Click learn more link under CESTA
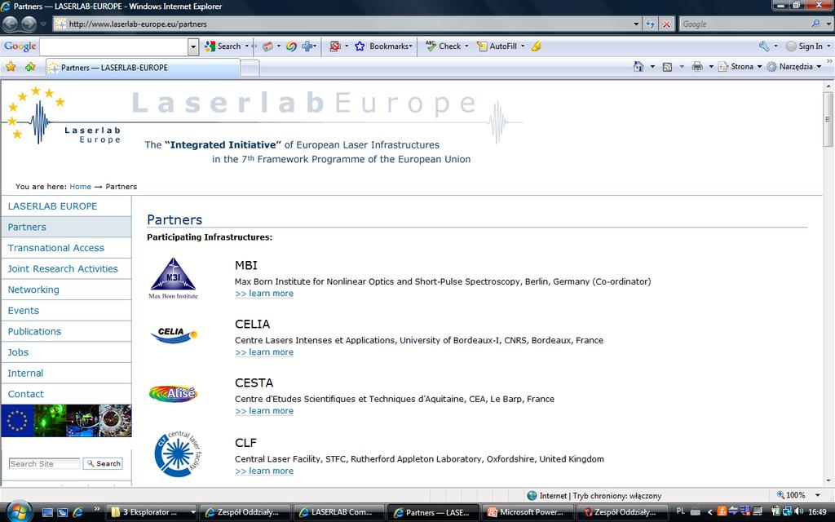Viewport: 835px width, 522px height. point(264,411)
